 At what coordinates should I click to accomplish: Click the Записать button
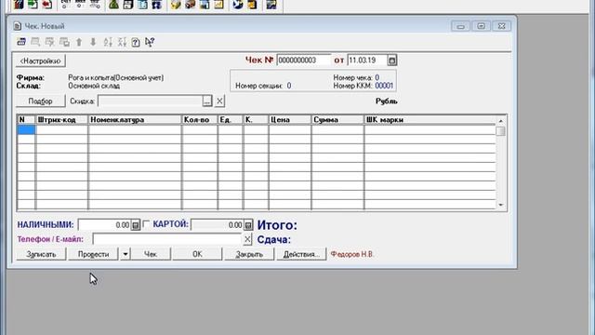point(41,254)
